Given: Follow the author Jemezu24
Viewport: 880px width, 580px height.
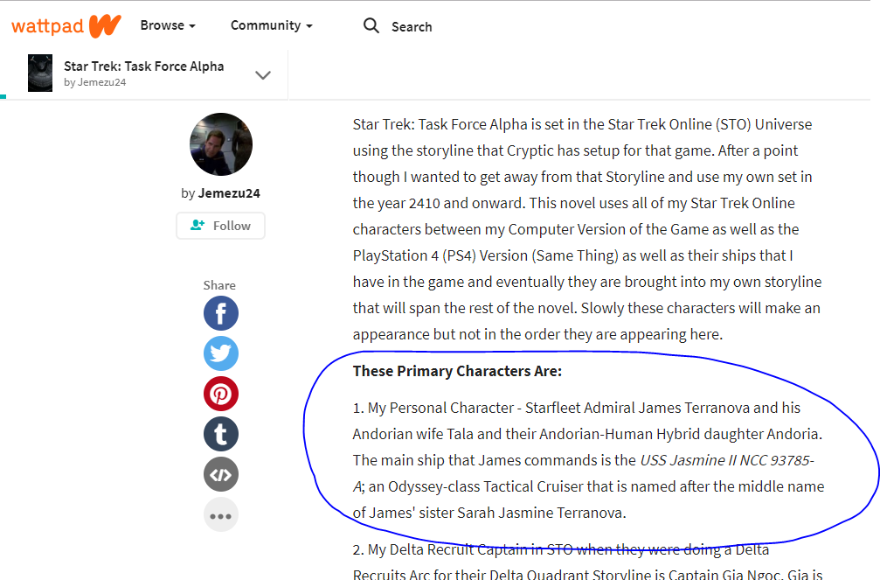Looking at the screenshot, I should pyautogui.click(x=220, y=226).
